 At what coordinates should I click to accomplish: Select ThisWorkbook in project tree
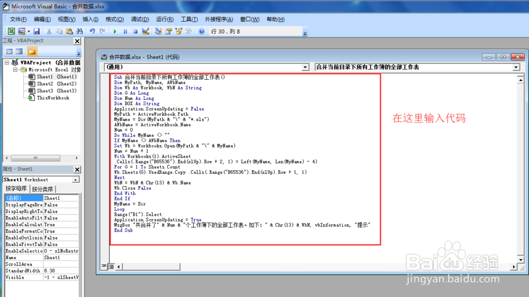coord(53,98)
